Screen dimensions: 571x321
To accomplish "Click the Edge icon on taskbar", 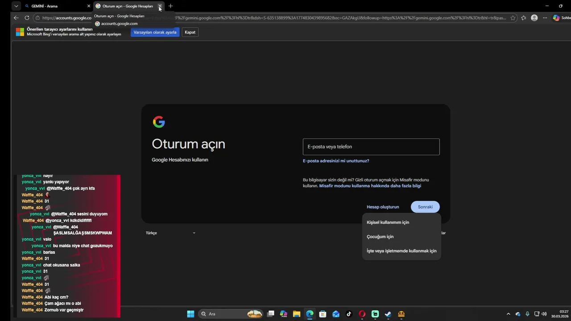I will 310,314.
